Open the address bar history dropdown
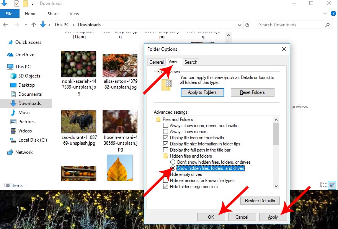Image resolution: width=338 pixels, height=229 pixels. (x=239, y=25)
